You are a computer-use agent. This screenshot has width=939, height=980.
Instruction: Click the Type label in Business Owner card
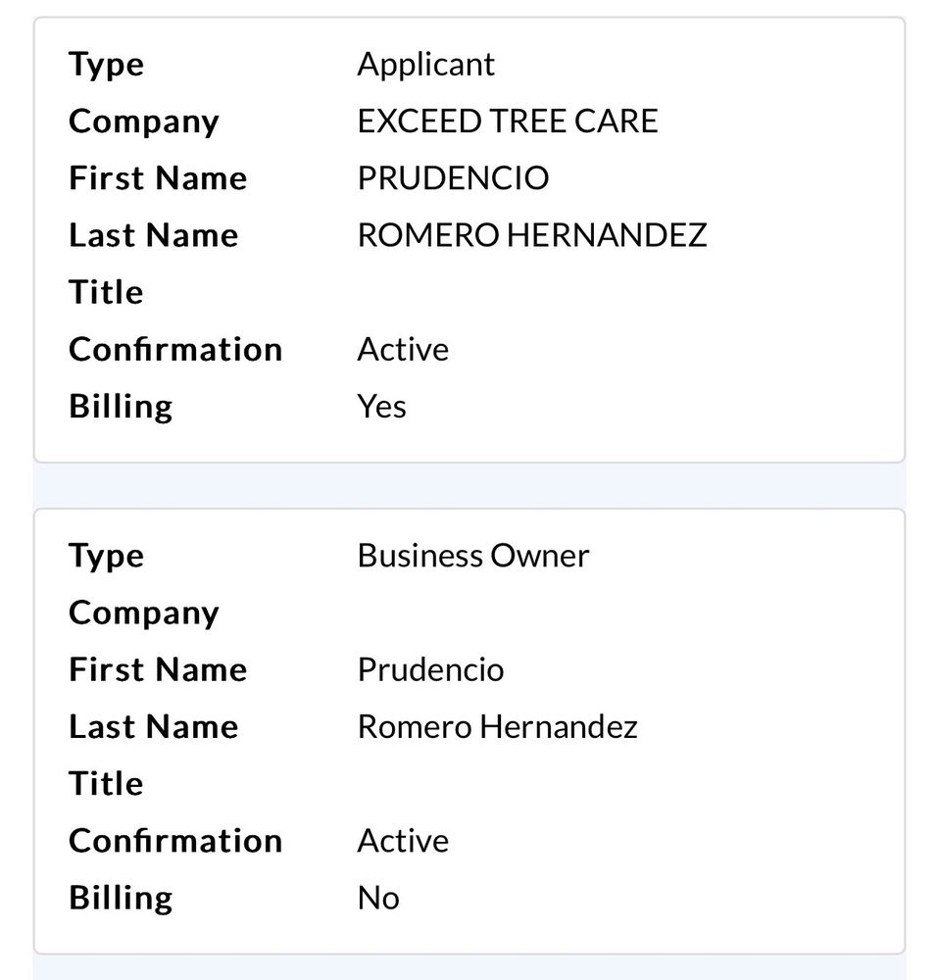tap(106, 556)
